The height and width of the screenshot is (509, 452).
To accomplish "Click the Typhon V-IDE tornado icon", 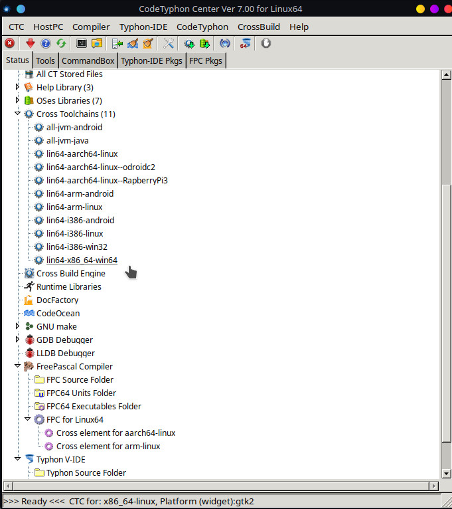I will 29,459.
